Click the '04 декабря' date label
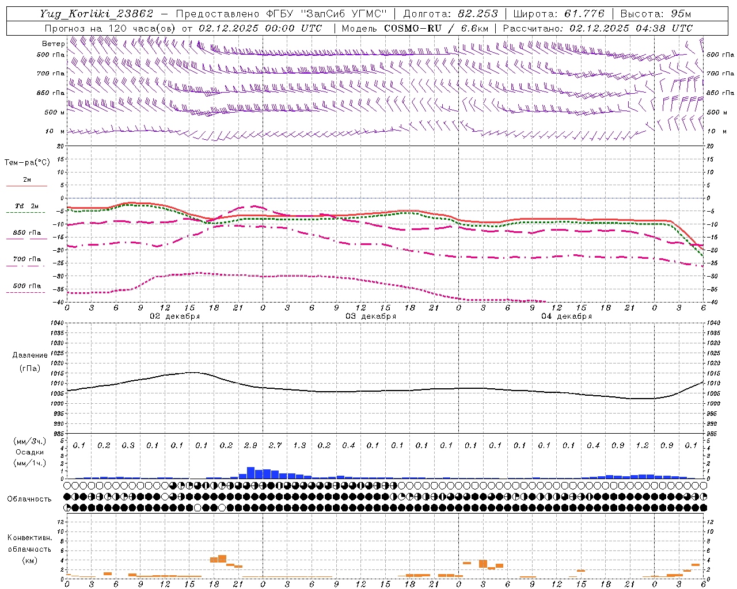Image resolution: width=737 pixels, height=589 pixels. pyautogui.click(x=567, y=316)
